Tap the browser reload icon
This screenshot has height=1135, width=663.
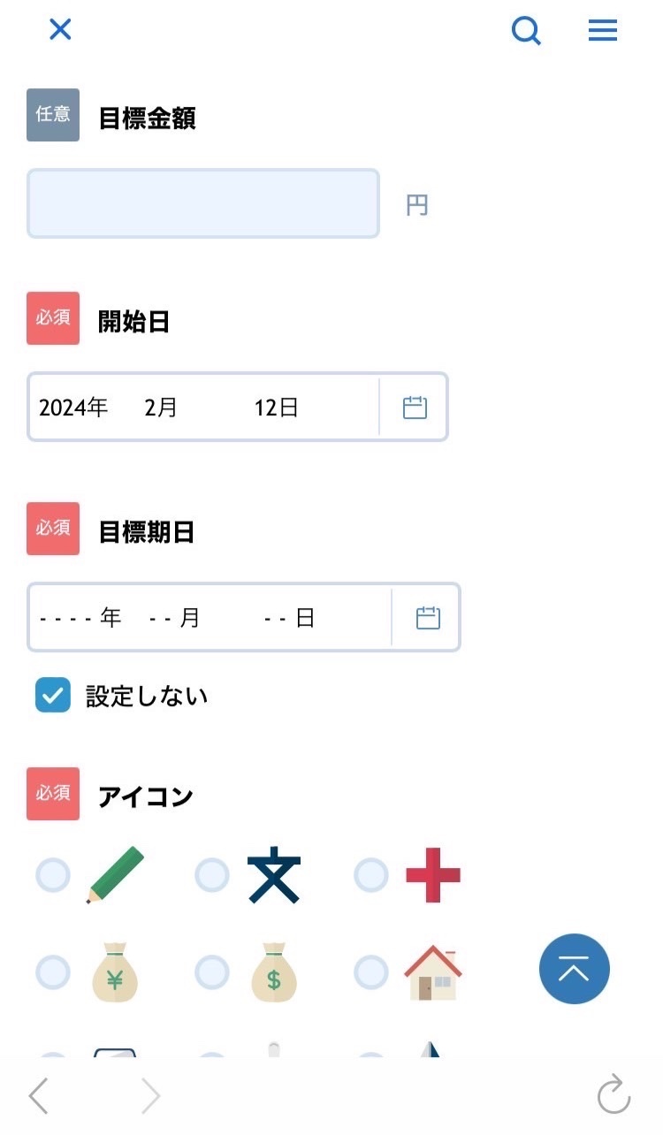point(613,1094)
